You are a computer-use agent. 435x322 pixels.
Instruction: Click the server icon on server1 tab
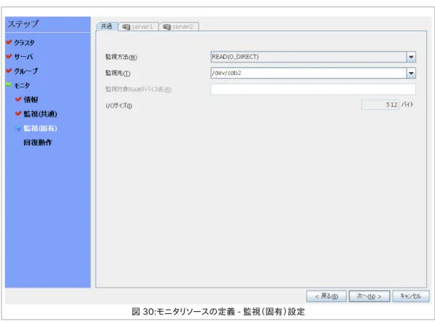[x=126, y=27]
